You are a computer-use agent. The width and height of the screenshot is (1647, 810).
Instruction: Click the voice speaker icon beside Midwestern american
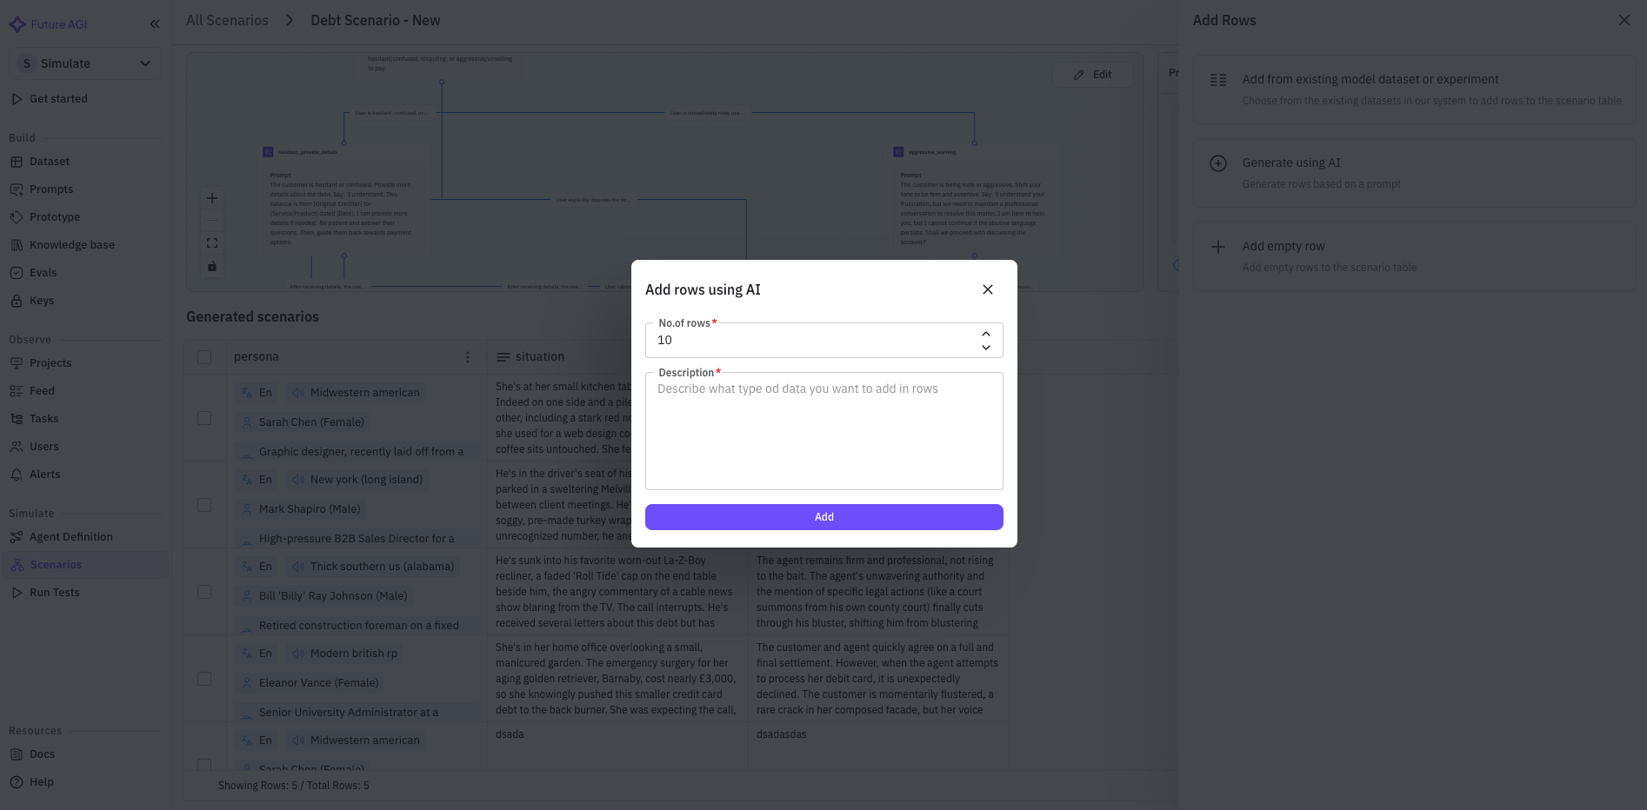(297, 392)
